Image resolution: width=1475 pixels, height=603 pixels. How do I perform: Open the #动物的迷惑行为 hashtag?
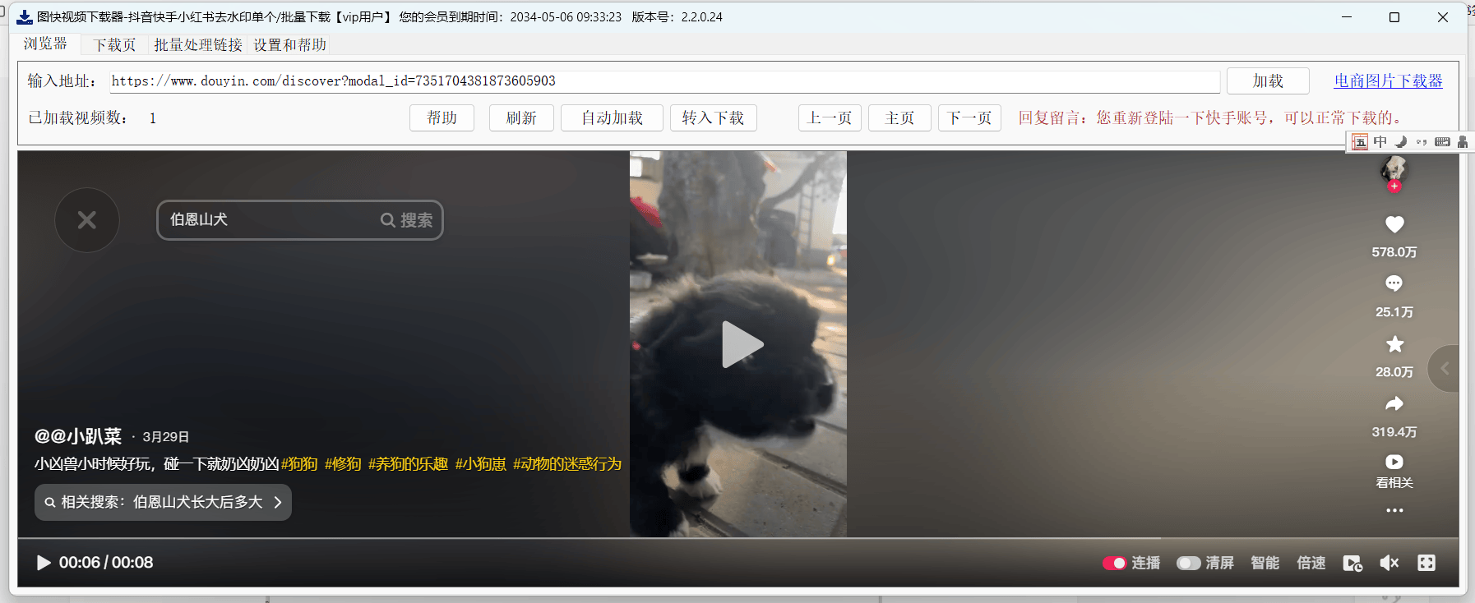click(567, 464)
